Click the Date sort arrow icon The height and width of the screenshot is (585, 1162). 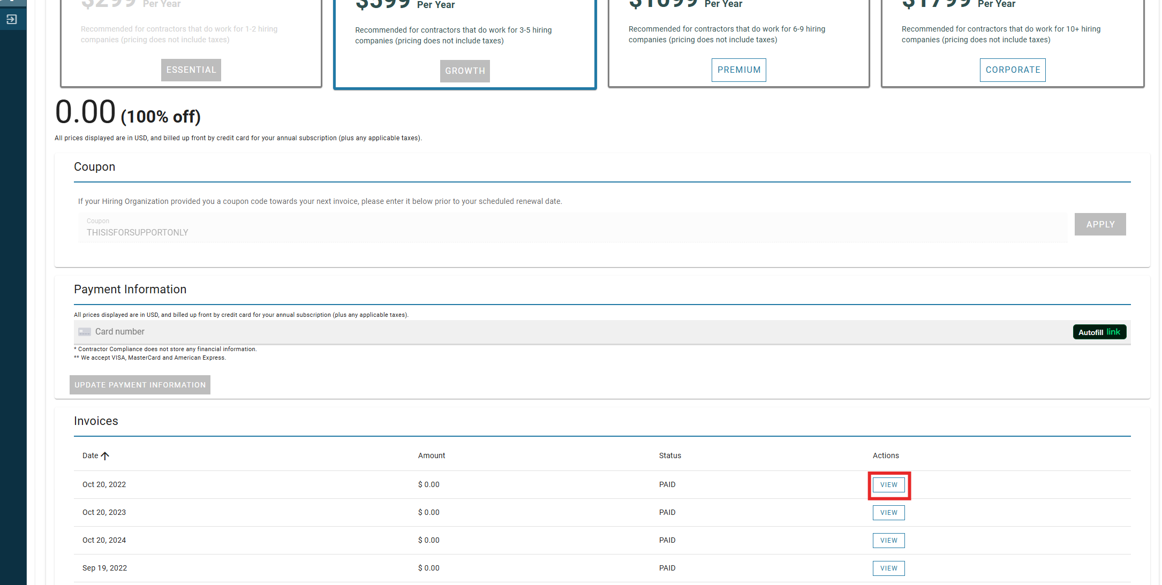click(105, 456)
